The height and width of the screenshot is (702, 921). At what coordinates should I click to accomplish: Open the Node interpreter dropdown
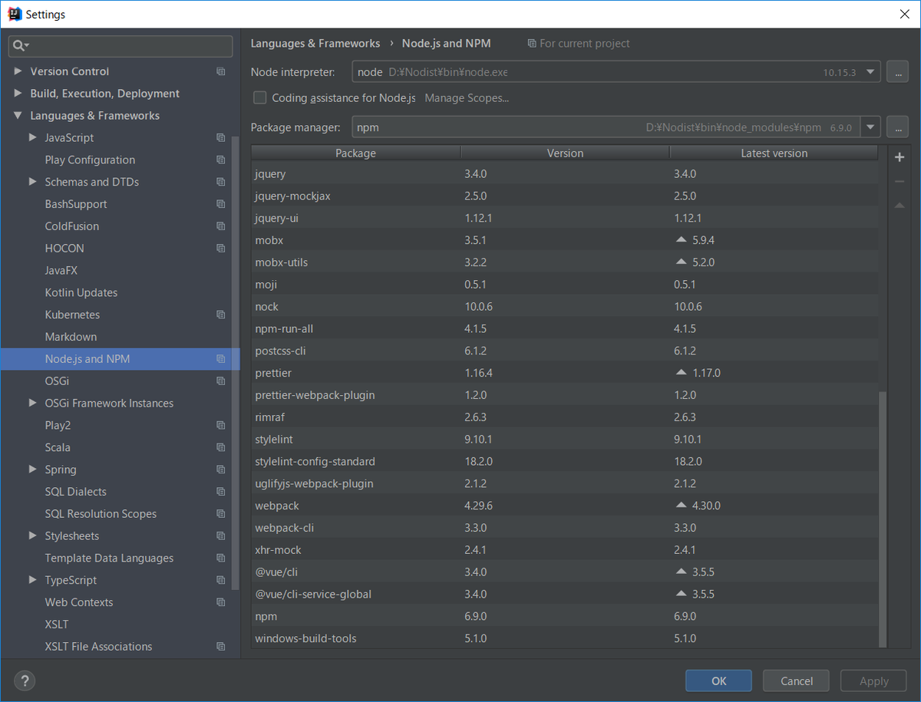[870, 72]
